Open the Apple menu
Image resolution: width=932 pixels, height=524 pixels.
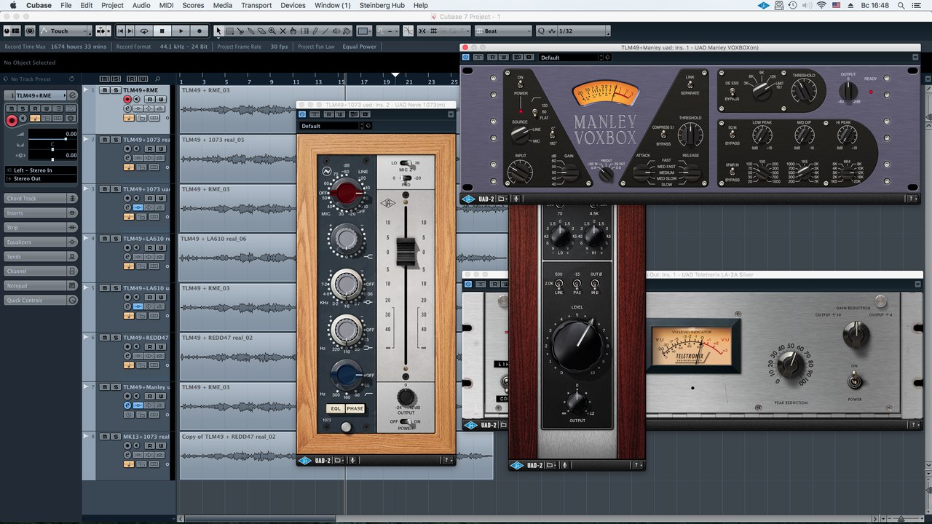pyautogui.click(x=12, y=5)
